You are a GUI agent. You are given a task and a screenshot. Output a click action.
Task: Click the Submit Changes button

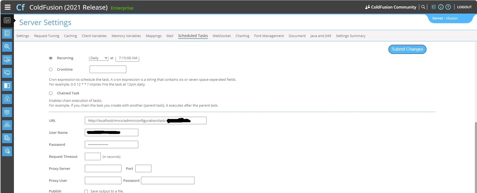tap(407, 49)
